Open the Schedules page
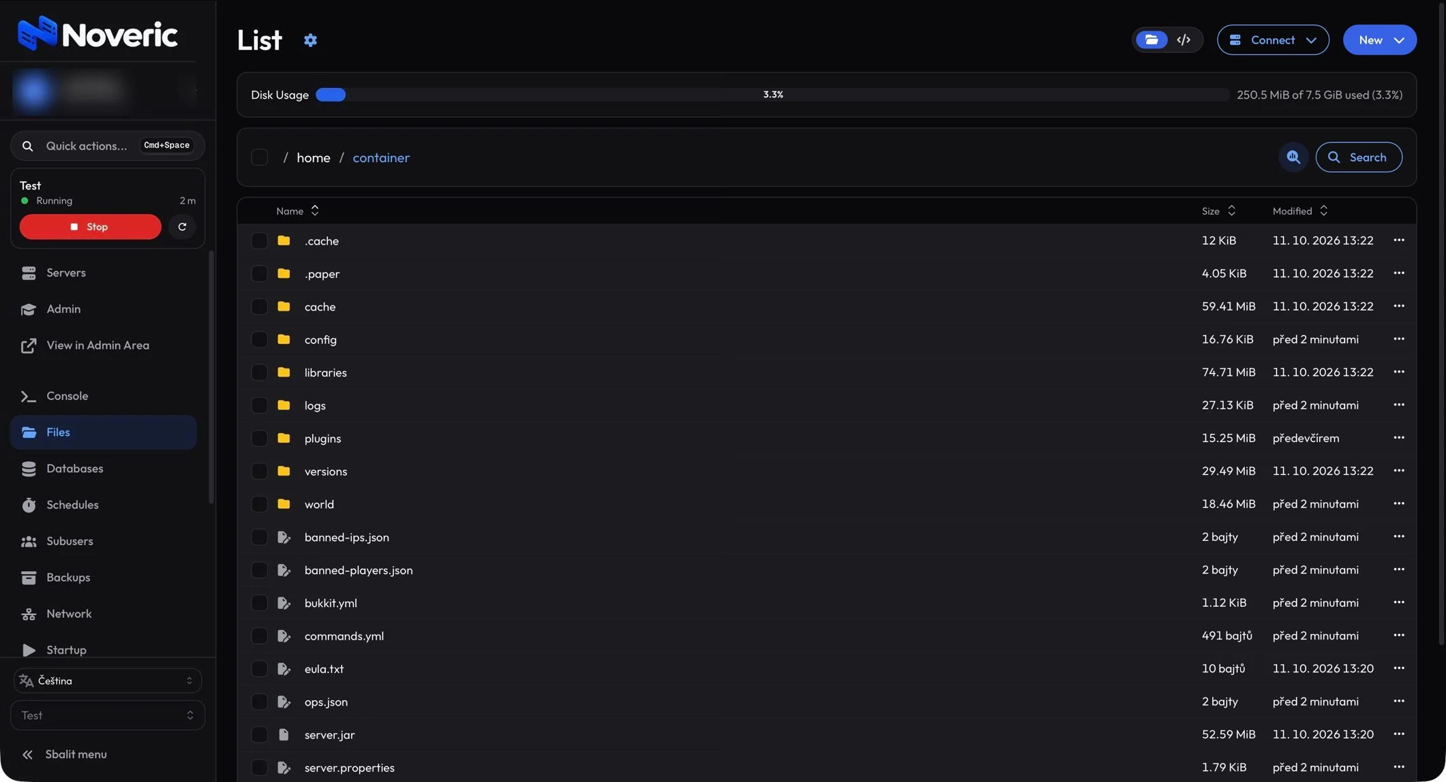The width and height of the screenshot is (1446, 782). pyautogui.click(x=104, y=505)
